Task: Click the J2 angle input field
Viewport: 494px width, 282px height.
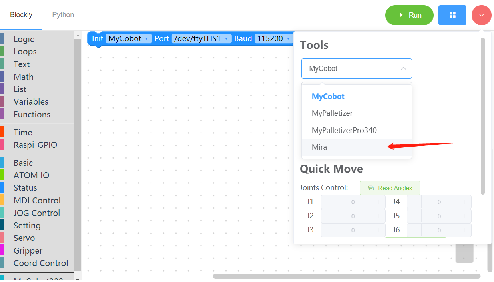Action: [x=353, y=216]
